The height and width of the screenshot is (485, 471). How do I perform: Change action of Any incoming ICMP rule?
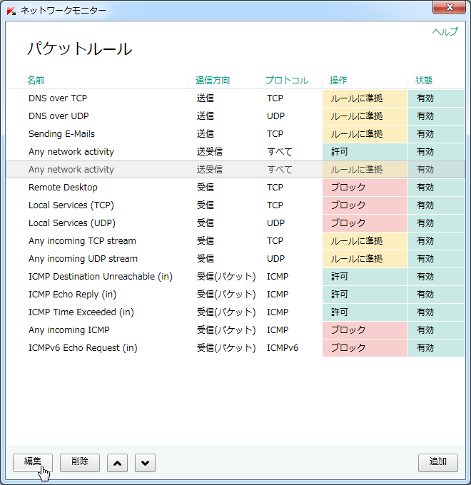tap(364, 330)
